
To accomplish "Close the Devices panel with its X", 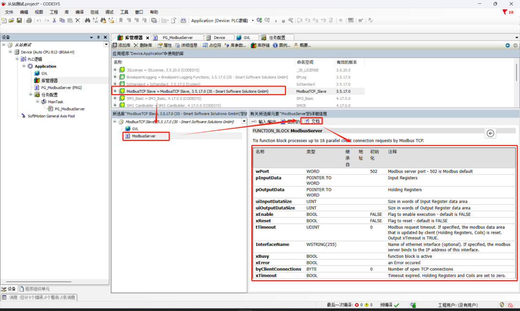I will (x=105, y=37).
